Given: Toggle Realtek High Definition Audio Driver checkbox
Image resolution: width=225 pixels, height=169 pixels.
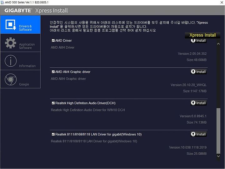Looking at the screenshot, I should coord(53,103).
